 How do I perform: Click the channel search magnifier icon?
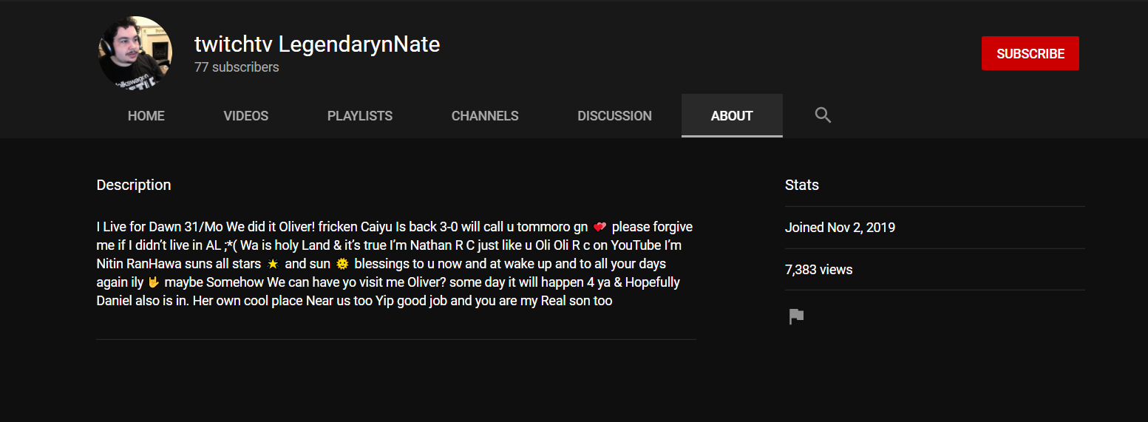[x=823, y=115]
